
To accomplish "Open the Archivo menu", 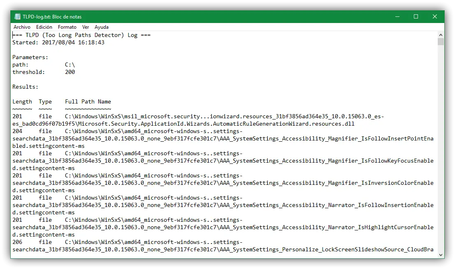I will pyautogui.click(x=22, y=27).
